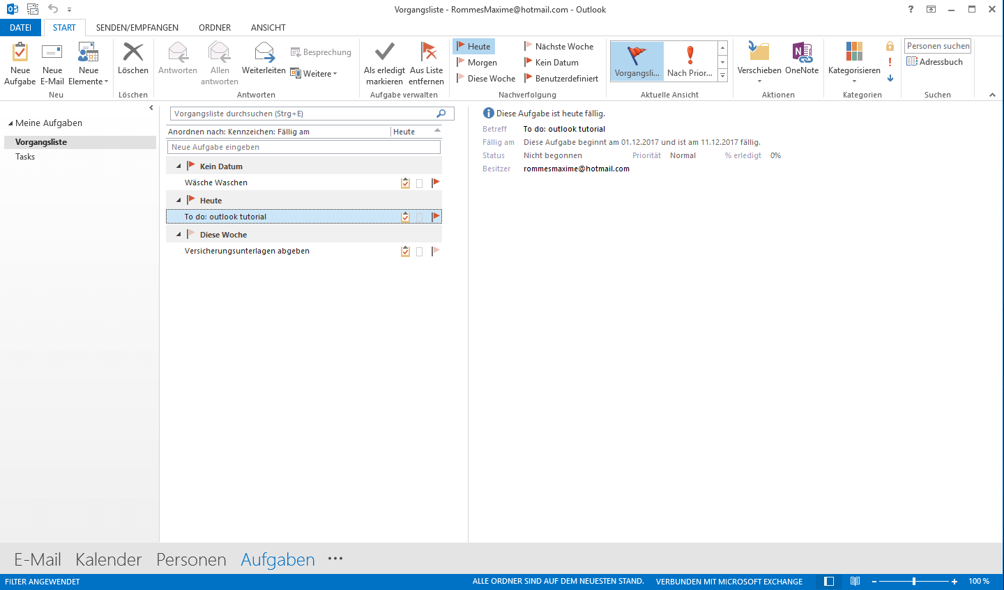Viewport: 1004px width, 590px height.
Task: Collapse the ribbon with the arrow
Action: pos(992,95)
